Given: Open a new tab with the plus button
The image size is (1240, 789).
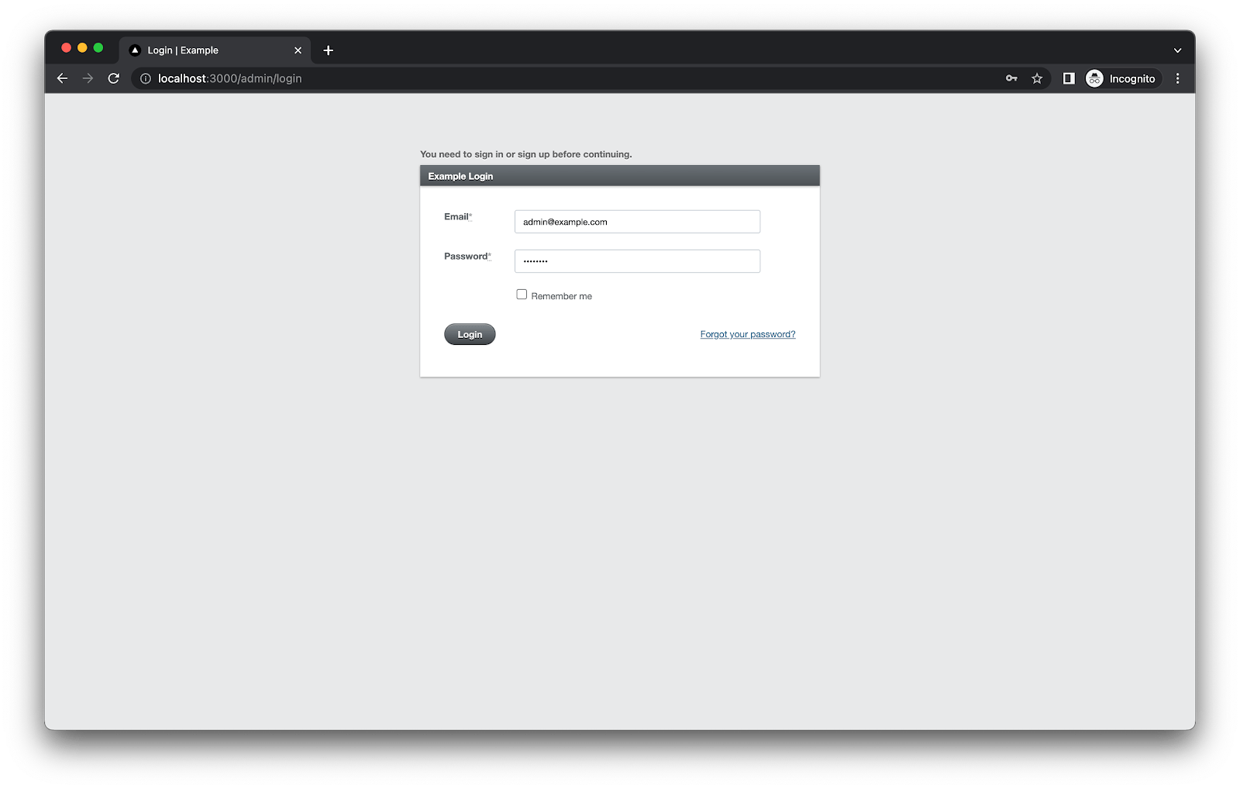Looking at the screenshot, I should point(328,50).
